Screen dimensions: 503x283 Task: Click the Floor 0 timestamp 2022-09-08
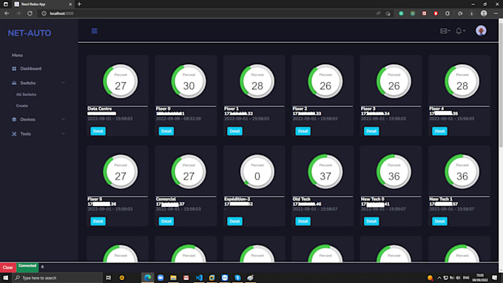pyautogui.click(x=178, y=118)
